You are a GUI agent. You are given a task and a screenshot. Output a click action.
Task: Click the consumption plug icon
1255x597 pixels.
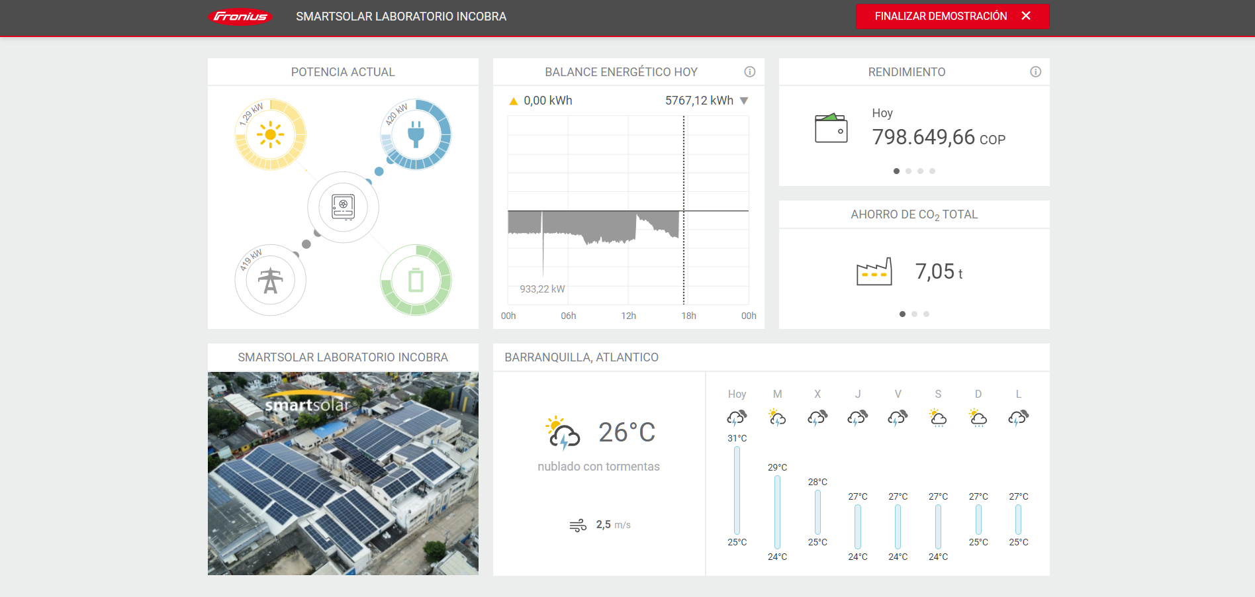point(416,134)
